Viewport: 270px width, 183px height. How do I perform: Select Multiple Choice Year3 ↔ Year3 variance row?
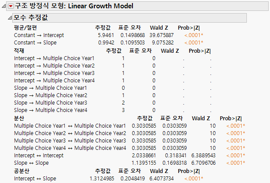click(70, 141)
